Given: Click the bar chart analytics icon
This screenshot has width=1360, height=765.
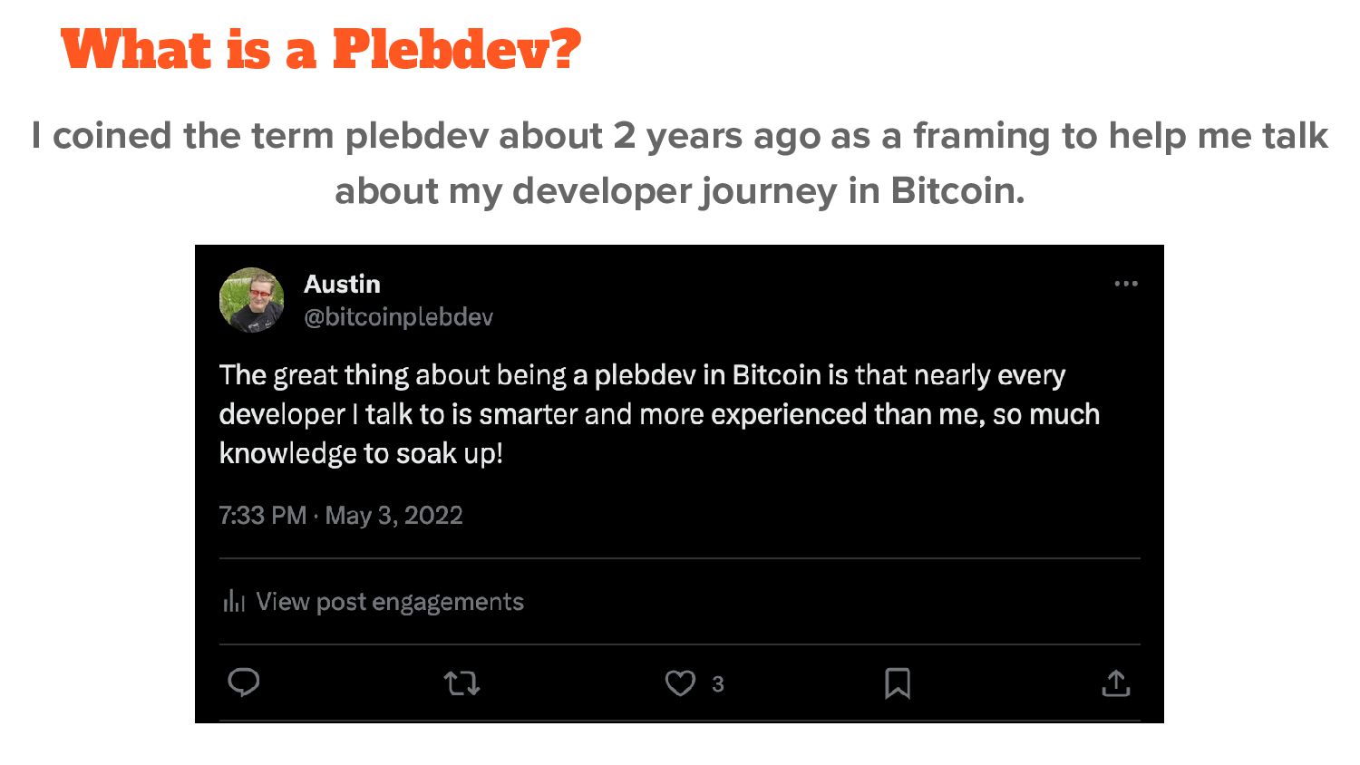Looking at the screenshot, I should click(234, 600).
